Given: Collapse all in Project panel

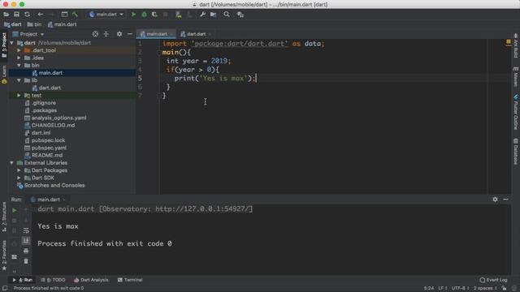Looking at the screenshot, I should [x=106, y=34].
